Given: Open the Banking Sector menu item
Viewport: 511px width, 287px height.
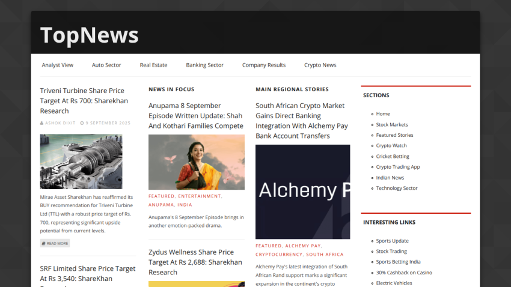Looking at the screenshot, I should tap(204, 65).
